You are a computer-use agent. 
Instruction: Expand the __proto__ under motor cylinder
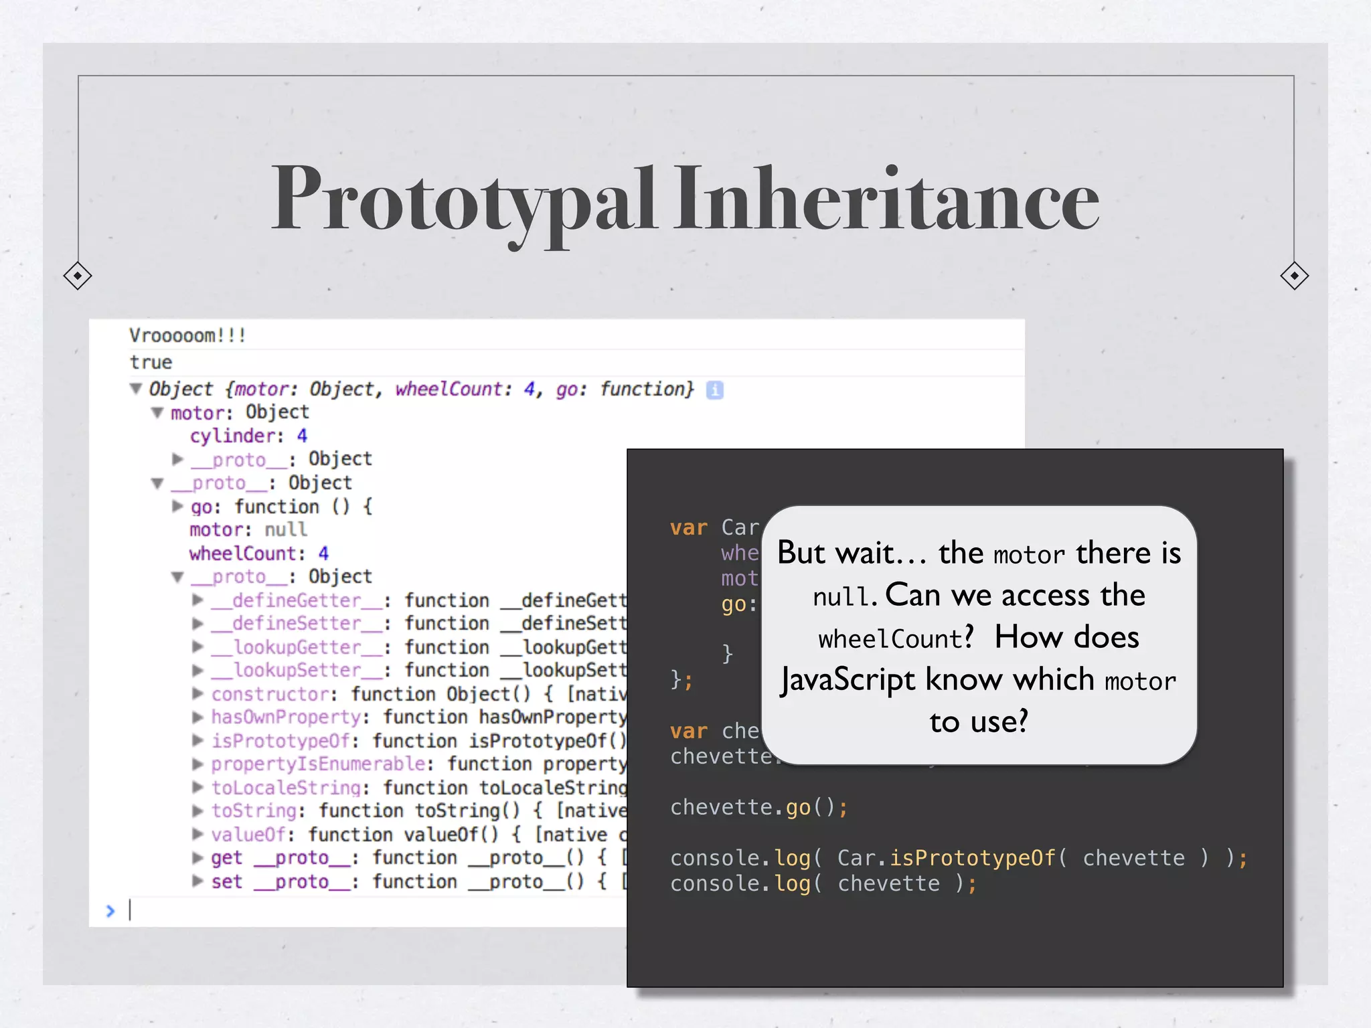point(177,459)
